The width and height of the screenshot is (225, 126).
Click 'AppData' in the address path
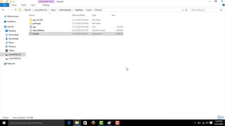(79, 10)
